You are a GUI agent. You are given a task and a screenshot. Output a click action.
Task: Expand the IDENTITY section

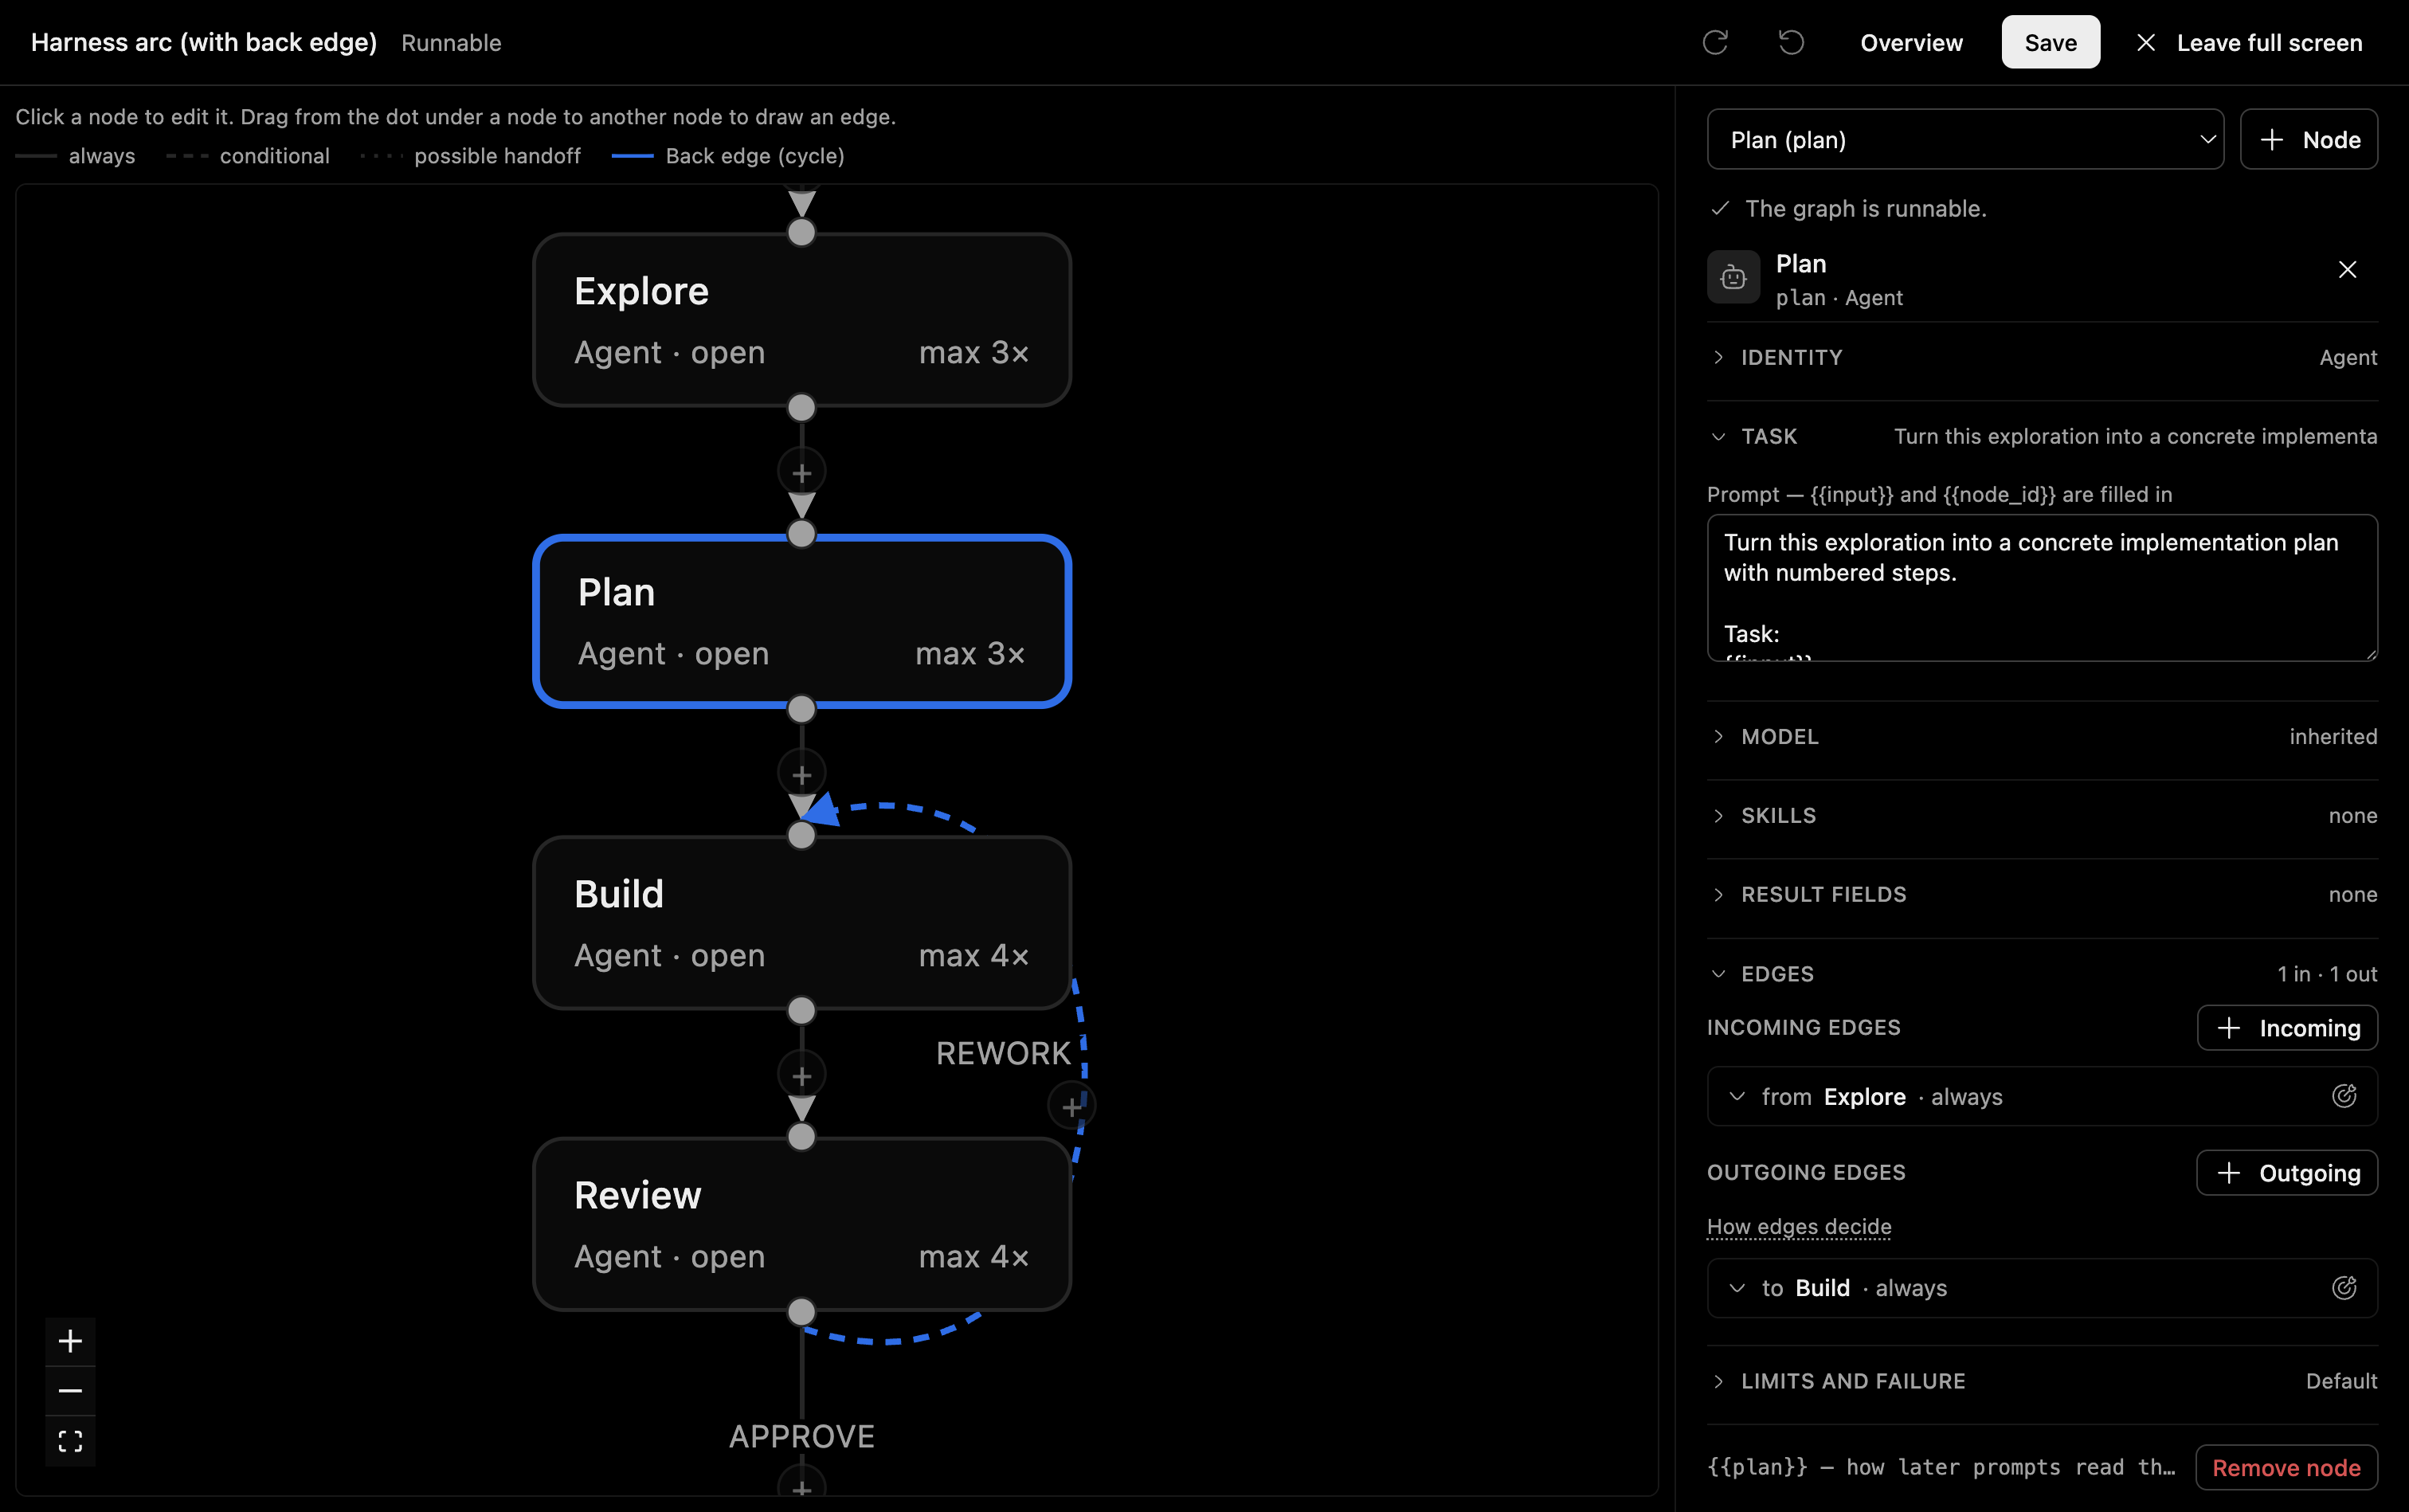[x=2042, y=357]
